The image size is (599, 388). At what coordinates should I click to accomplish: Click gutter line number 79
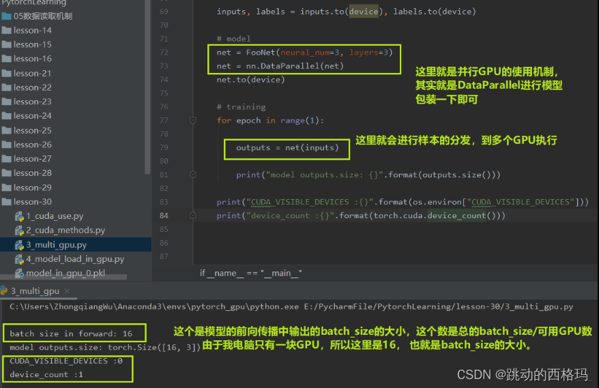pos(164,147)
